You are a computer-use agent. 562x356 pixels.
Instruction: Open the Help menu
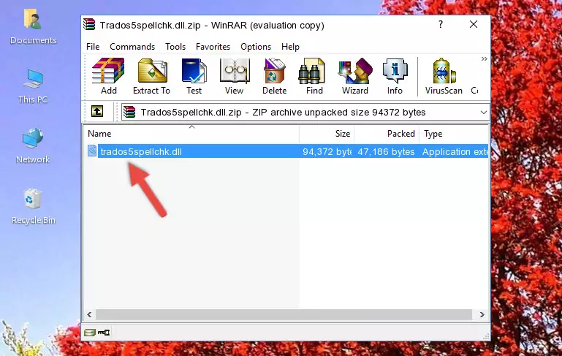[290, 47]
